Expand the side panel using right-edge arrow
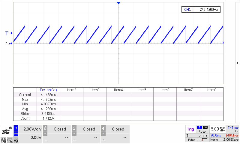Image resolution: width=240 pixels, height=144 pixels. [238, 63]
